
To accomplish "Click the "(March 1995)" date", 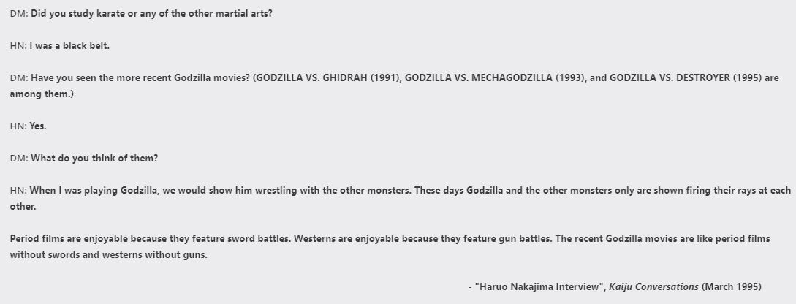I will click(731, 286).
